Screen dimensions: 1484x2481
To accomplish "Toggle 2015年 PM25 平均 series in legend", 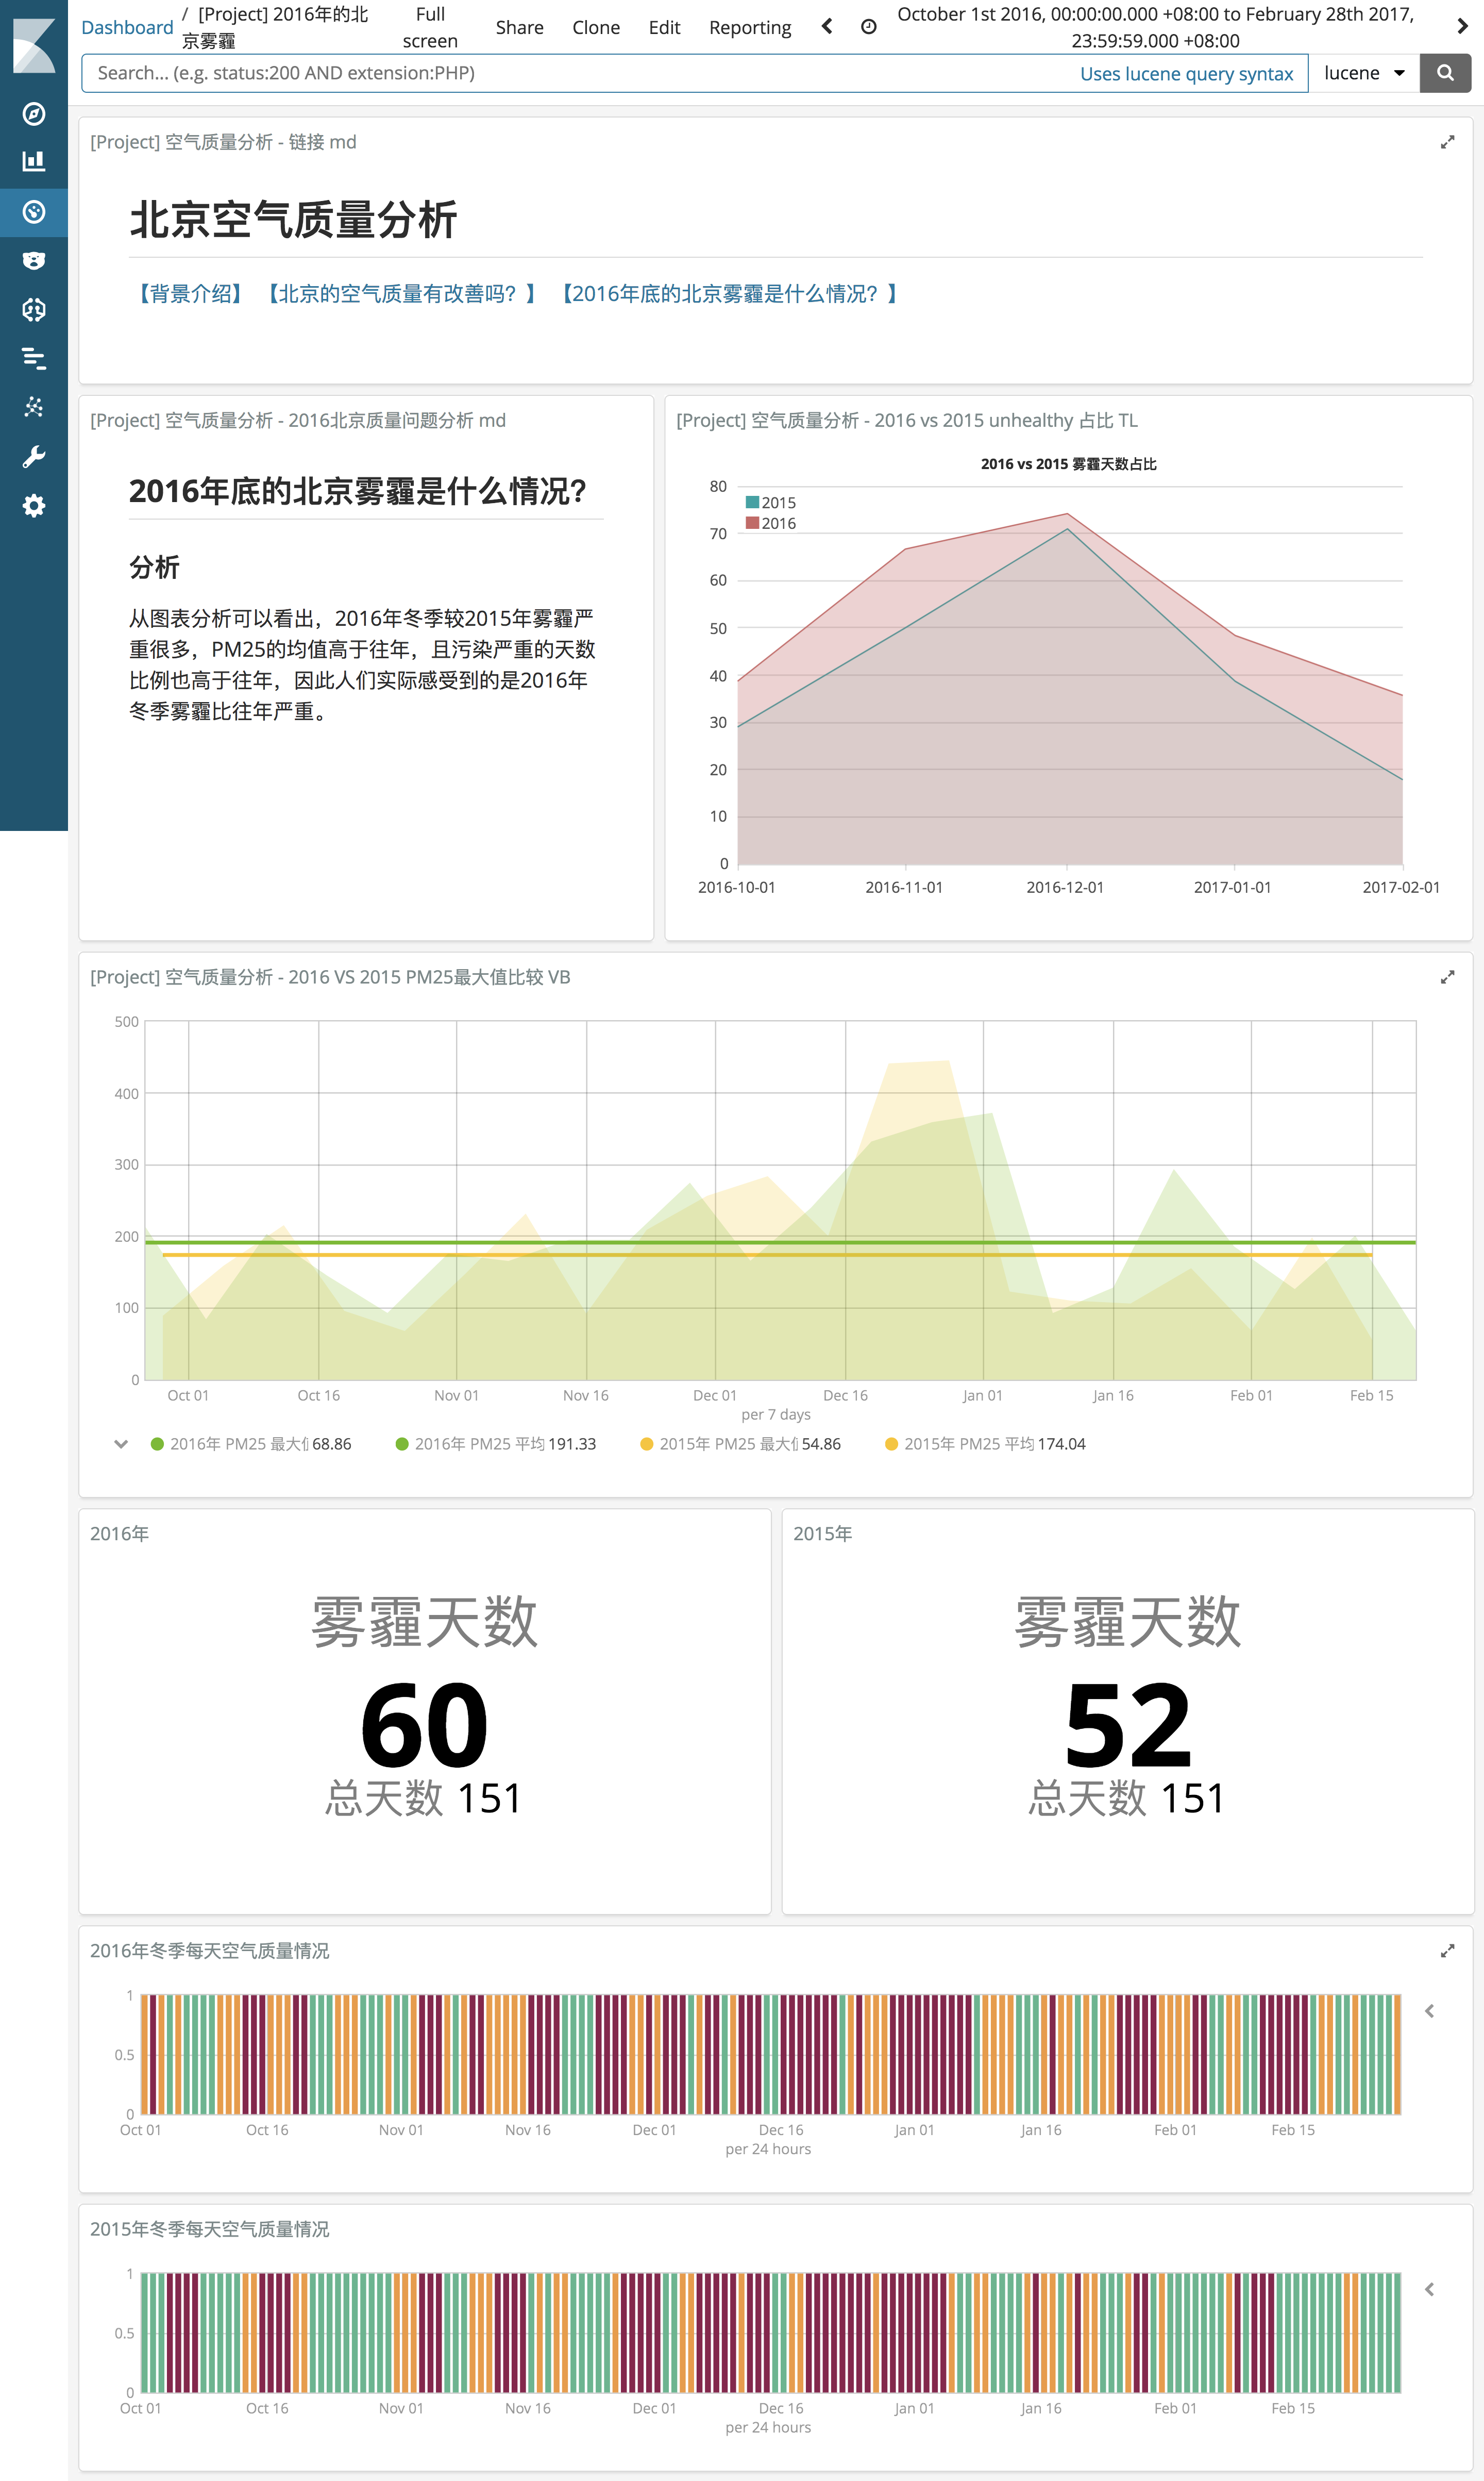I will pyautogui.click(x=986, y=1443).
